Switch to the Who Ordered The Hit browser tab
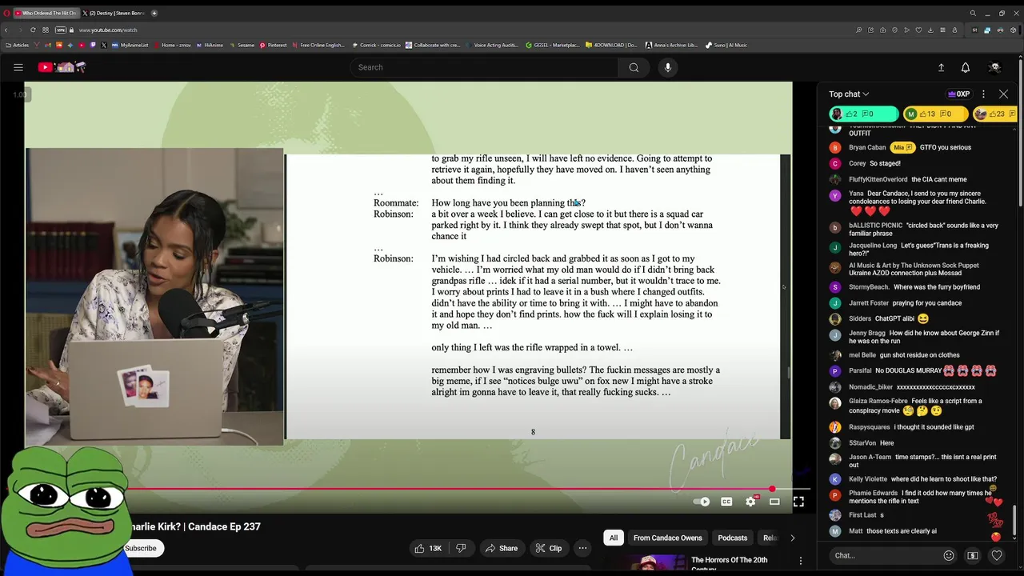Viewport: 1024px width, 576px height. click(x=46, y=13)
